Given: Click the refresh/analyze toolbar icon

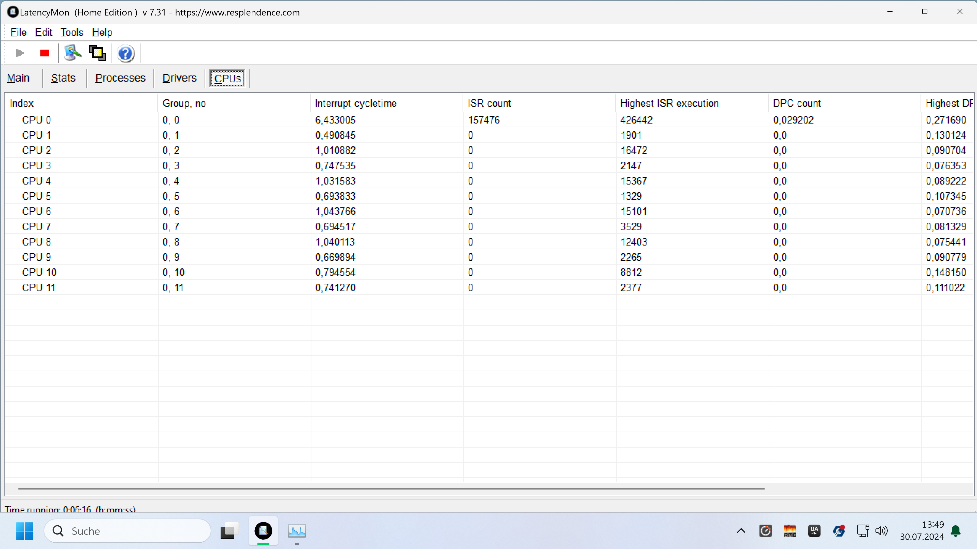Looking at the screenshot, I should point(73,53).
